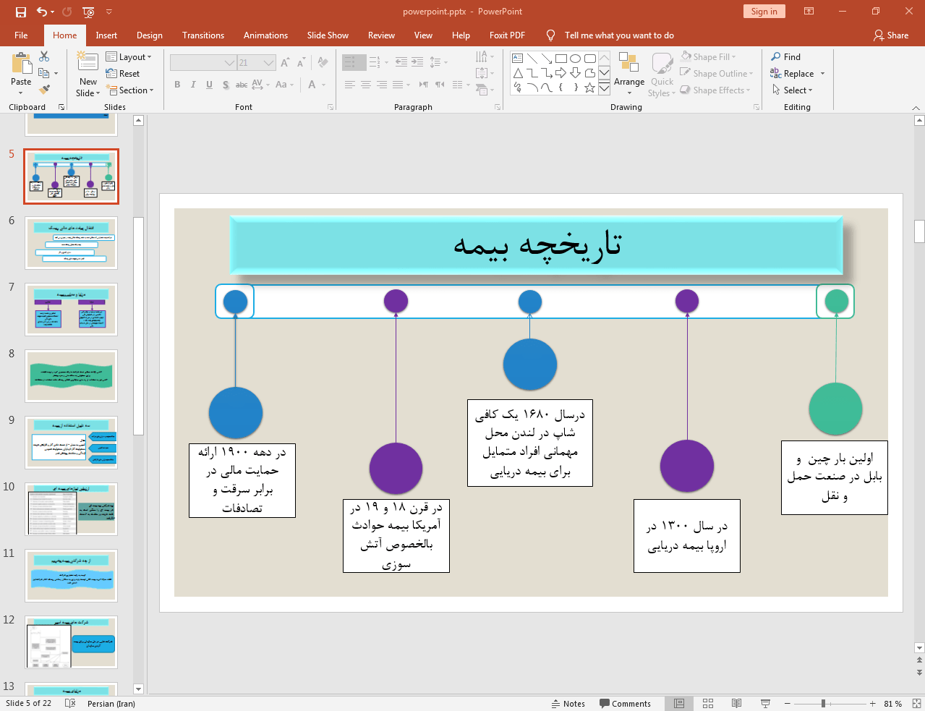Toggle bold formatting

(177, 85)
